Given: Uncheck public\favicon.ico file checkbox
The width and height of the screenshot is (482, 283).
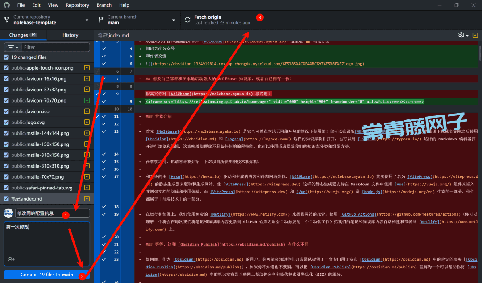Looking at the screenshot, I should click(6, 111).
